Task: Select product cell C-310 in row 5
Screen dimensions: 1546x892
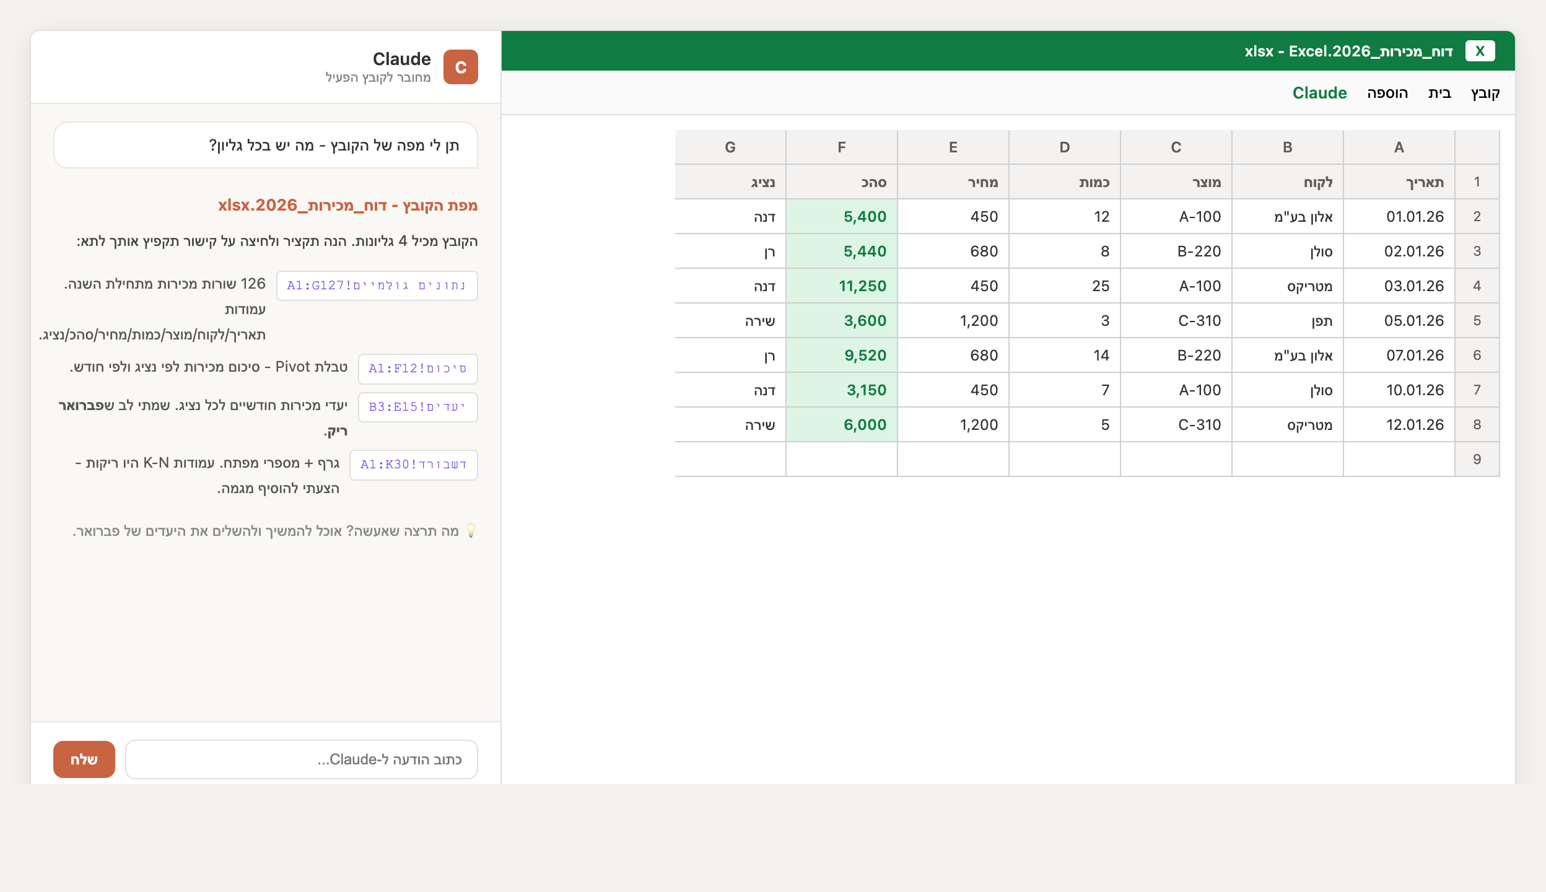Action: pyautogui.click(x=1176, y=320)
